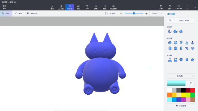
Task: Activate the Magic Select tool
Action: [x=32, y=14]
